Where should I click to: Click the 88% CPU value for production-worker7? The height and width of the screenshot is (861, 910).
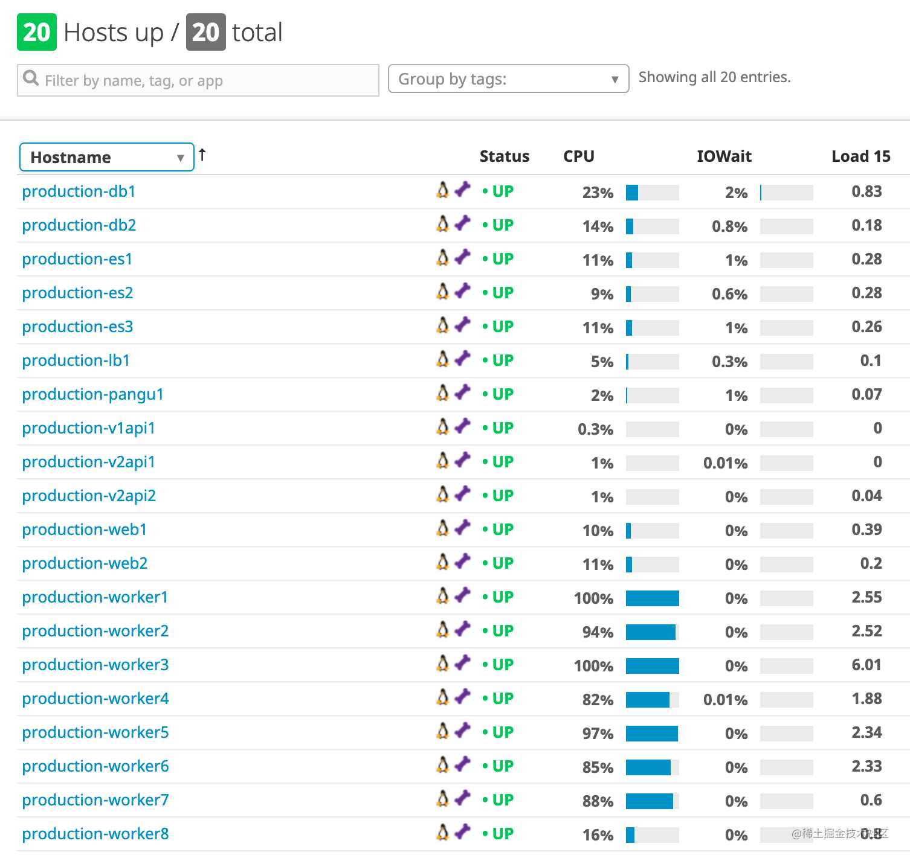(x=598, y=801)
